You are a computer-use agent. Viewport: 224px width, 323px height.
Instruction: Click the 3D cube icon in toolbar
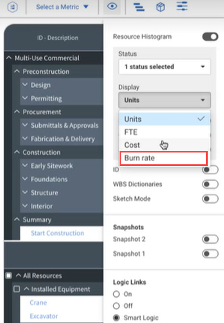click(x=161, y=7)
